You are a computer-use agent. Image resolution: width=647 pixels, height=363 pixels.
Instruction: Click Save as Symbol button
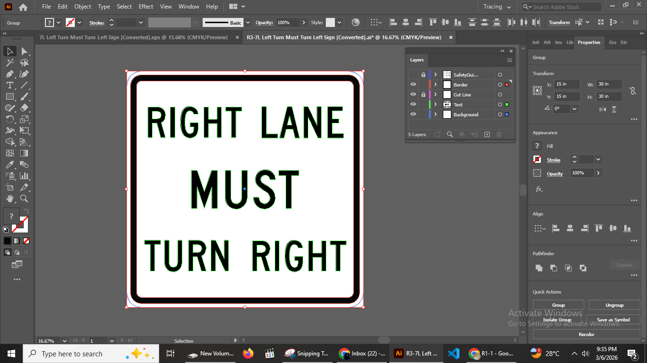[x=613, y=320]
